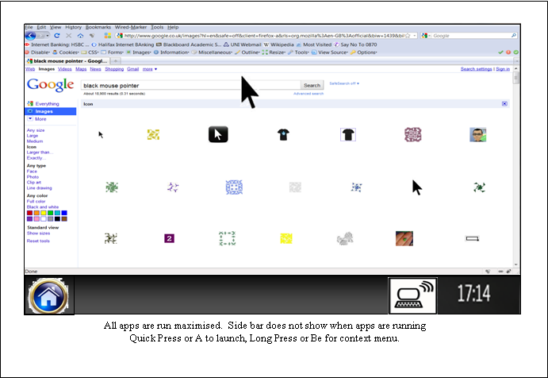Click the wireless laptop network icon
The image size is (548, 378).
click(x=412, y=295)
